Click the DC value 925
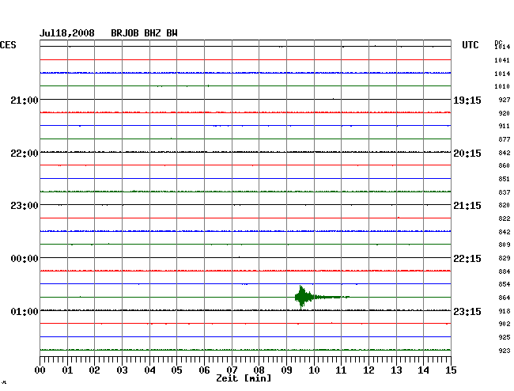Viewport: 514px width, 391px height. tap(505, 337)
